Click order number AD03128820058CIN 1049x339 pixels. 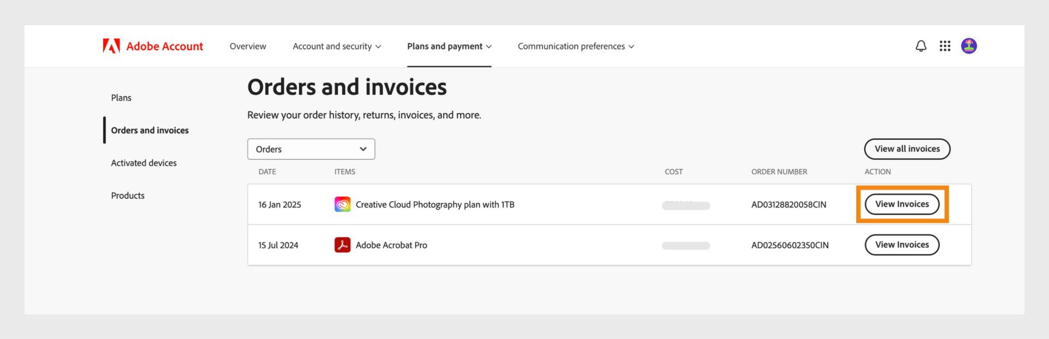pos(789,205)
